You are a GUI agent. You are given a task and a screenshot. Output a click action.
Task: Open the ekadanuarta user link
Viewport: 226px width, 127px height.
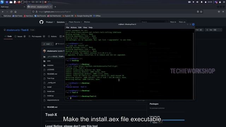[13, 30]
